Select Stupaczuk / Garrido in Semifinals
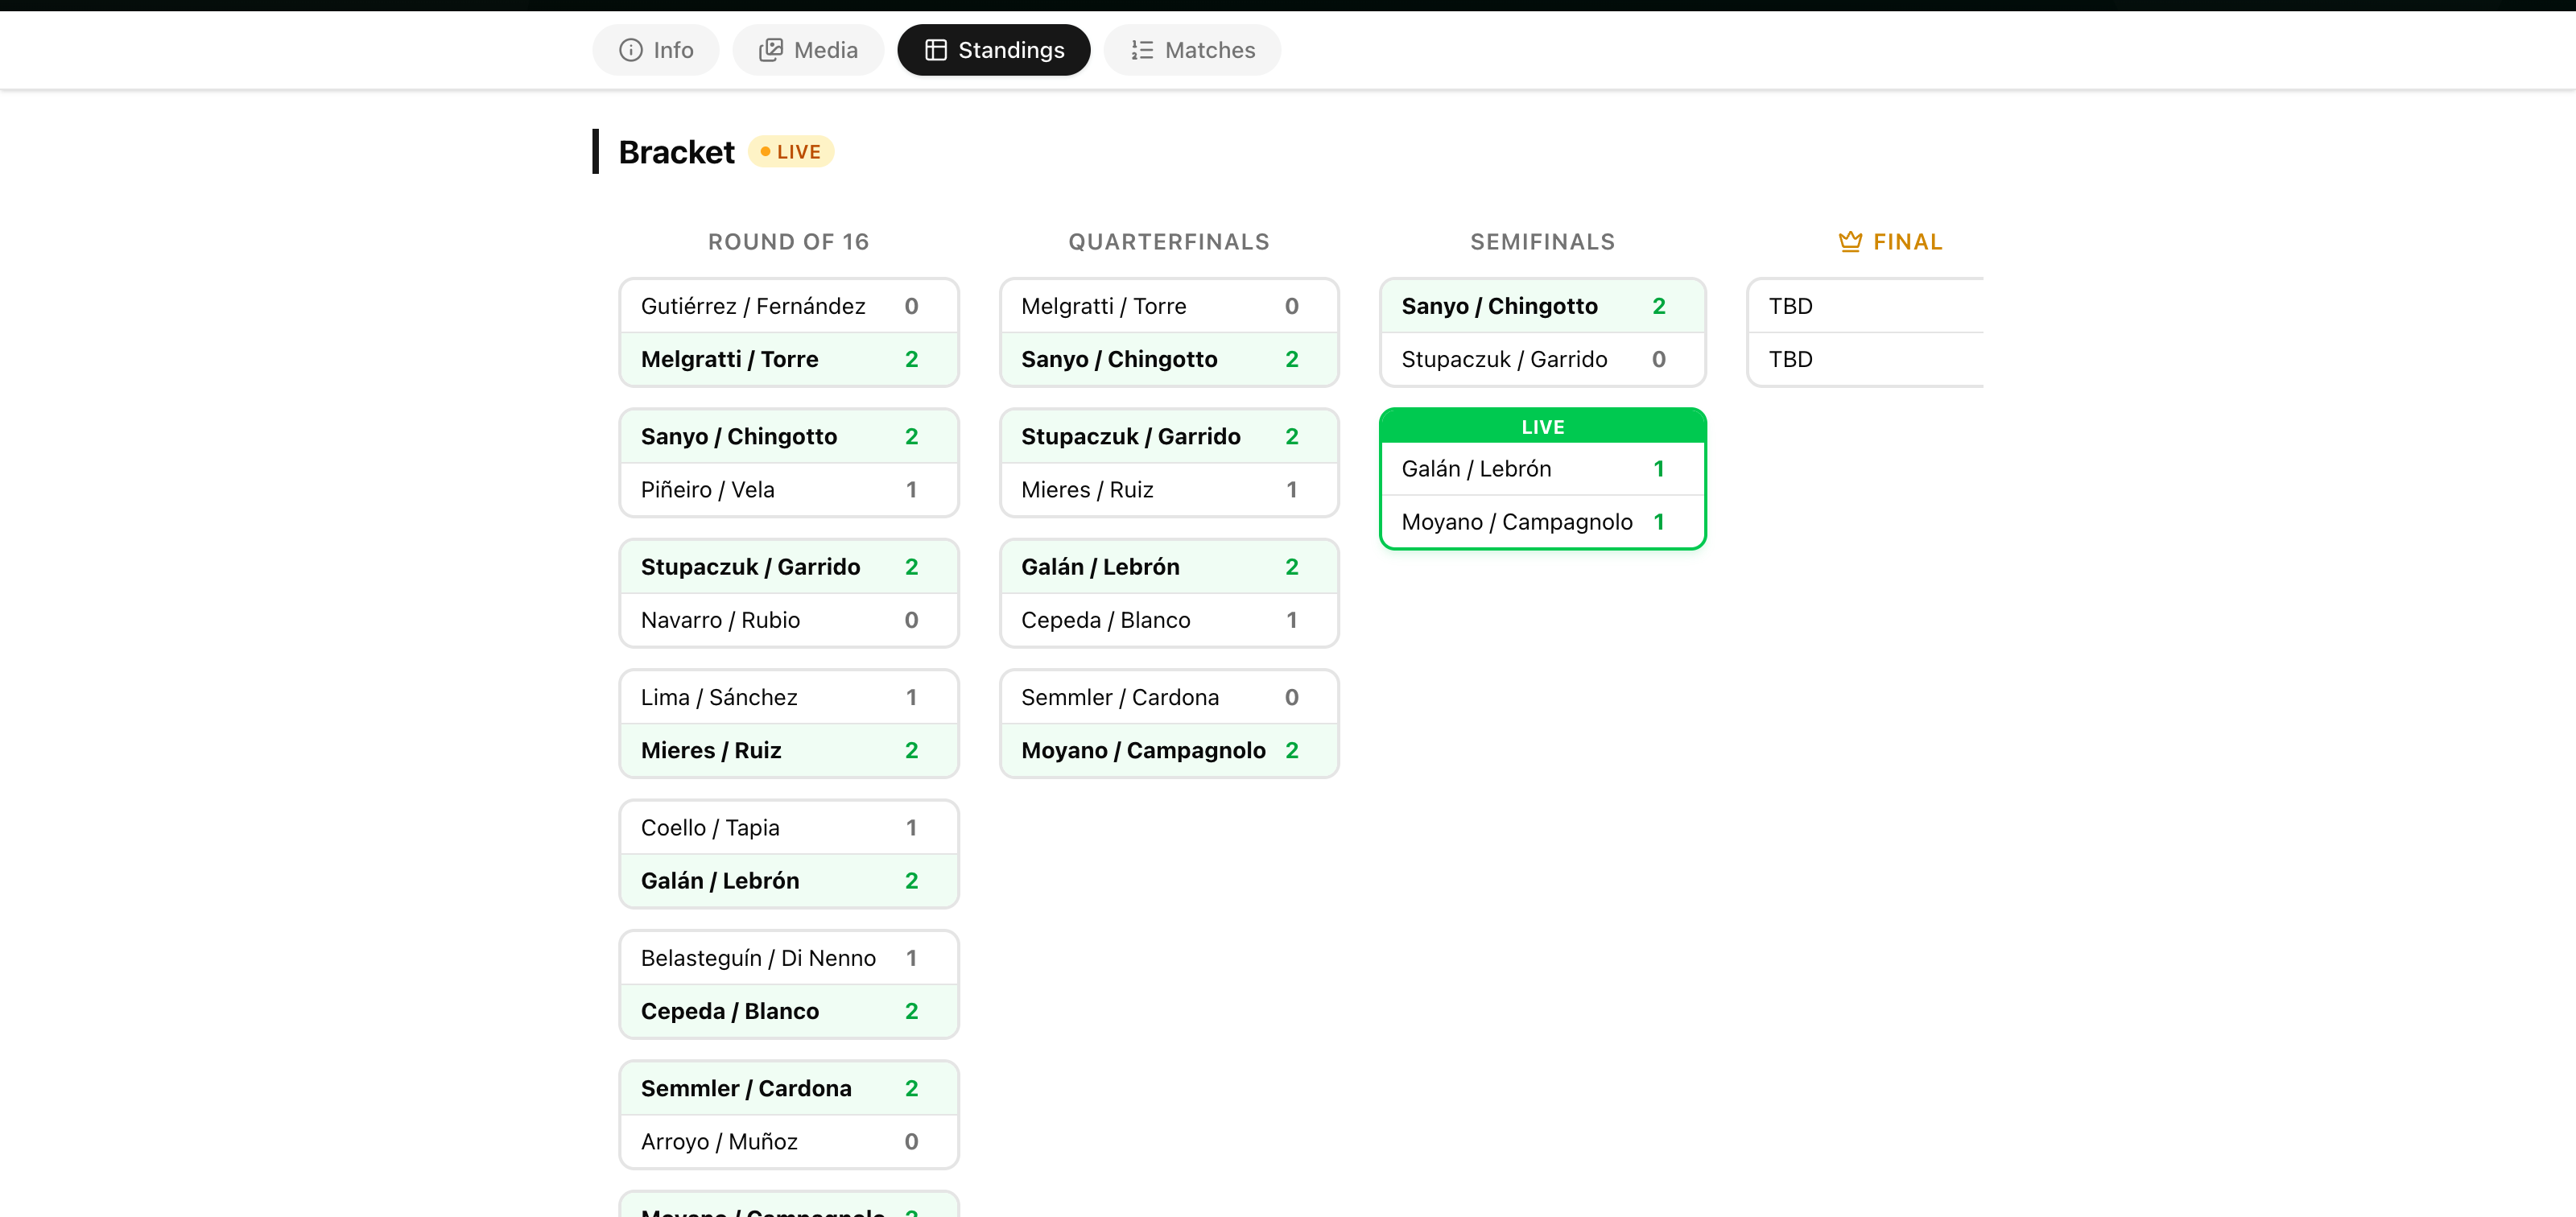2576x1217 pixels. (x=1542, y=359)
